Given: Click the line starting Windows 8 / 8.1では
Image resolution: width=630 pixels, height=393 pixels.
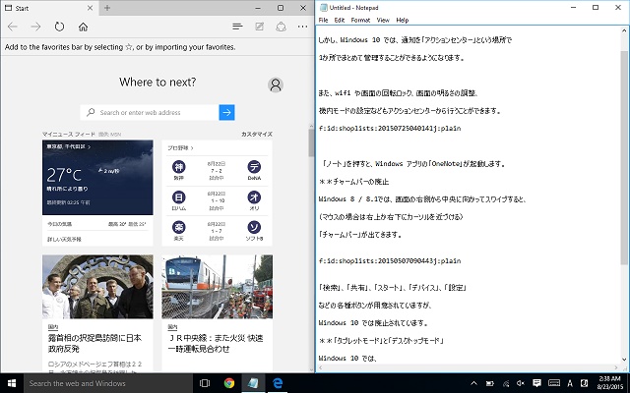Looking at the screenshot, I should (422, 198).
